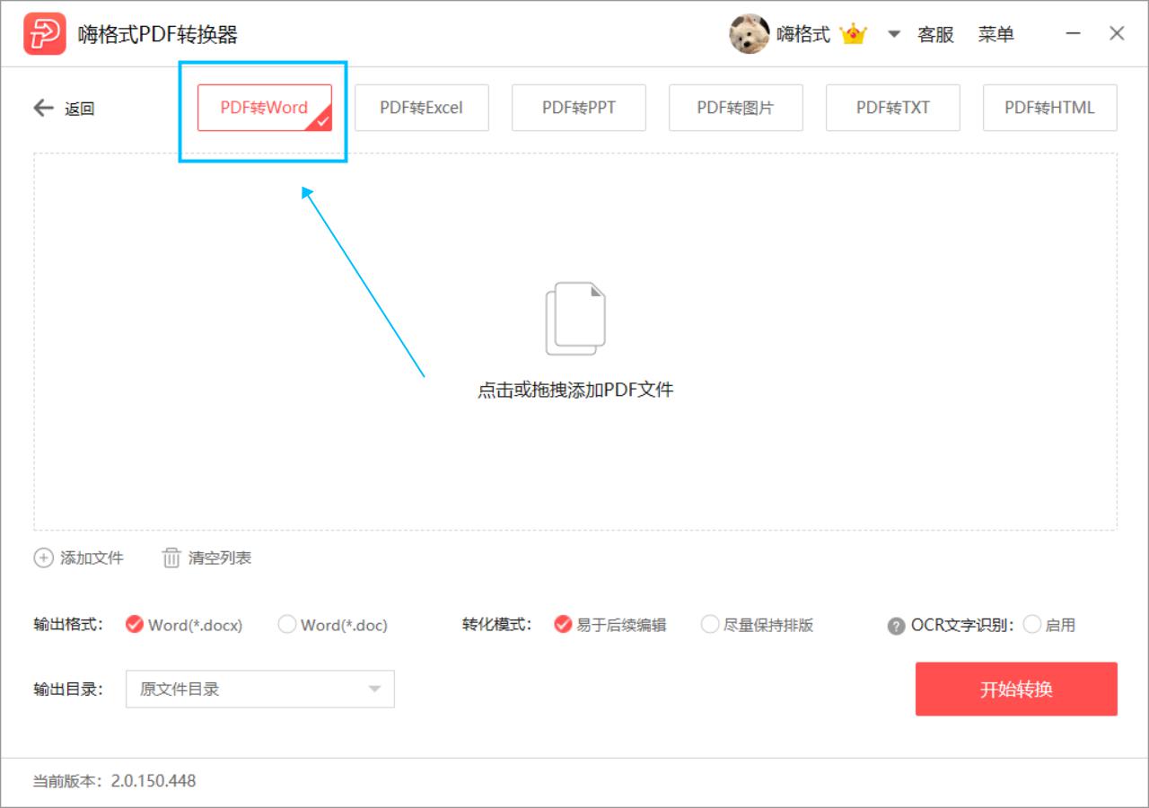Minimize the converter window

tap(1073, 34)
